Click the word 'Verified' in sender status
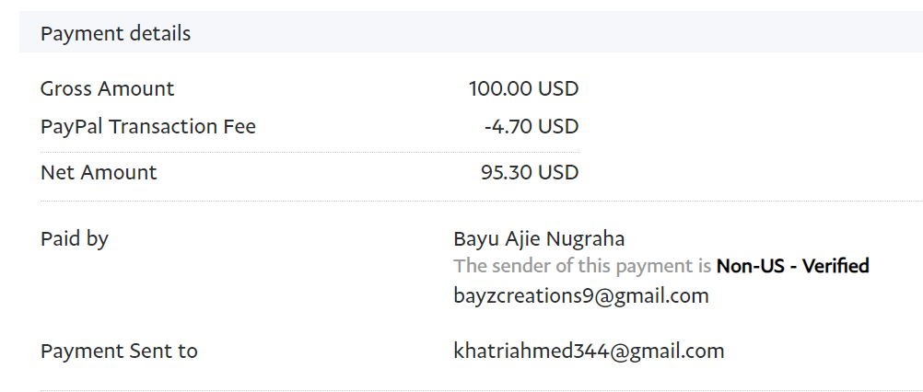Viewport: 923px width, 392px height. [x=835, y=267]
